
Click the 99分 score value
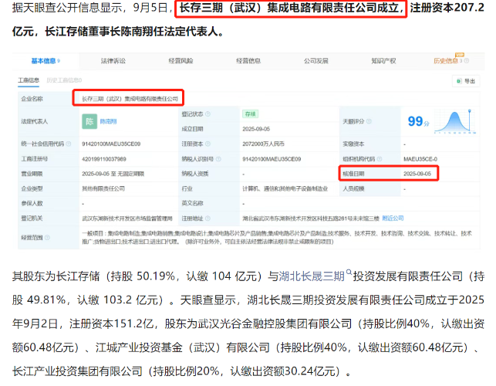tap(418, 121)
